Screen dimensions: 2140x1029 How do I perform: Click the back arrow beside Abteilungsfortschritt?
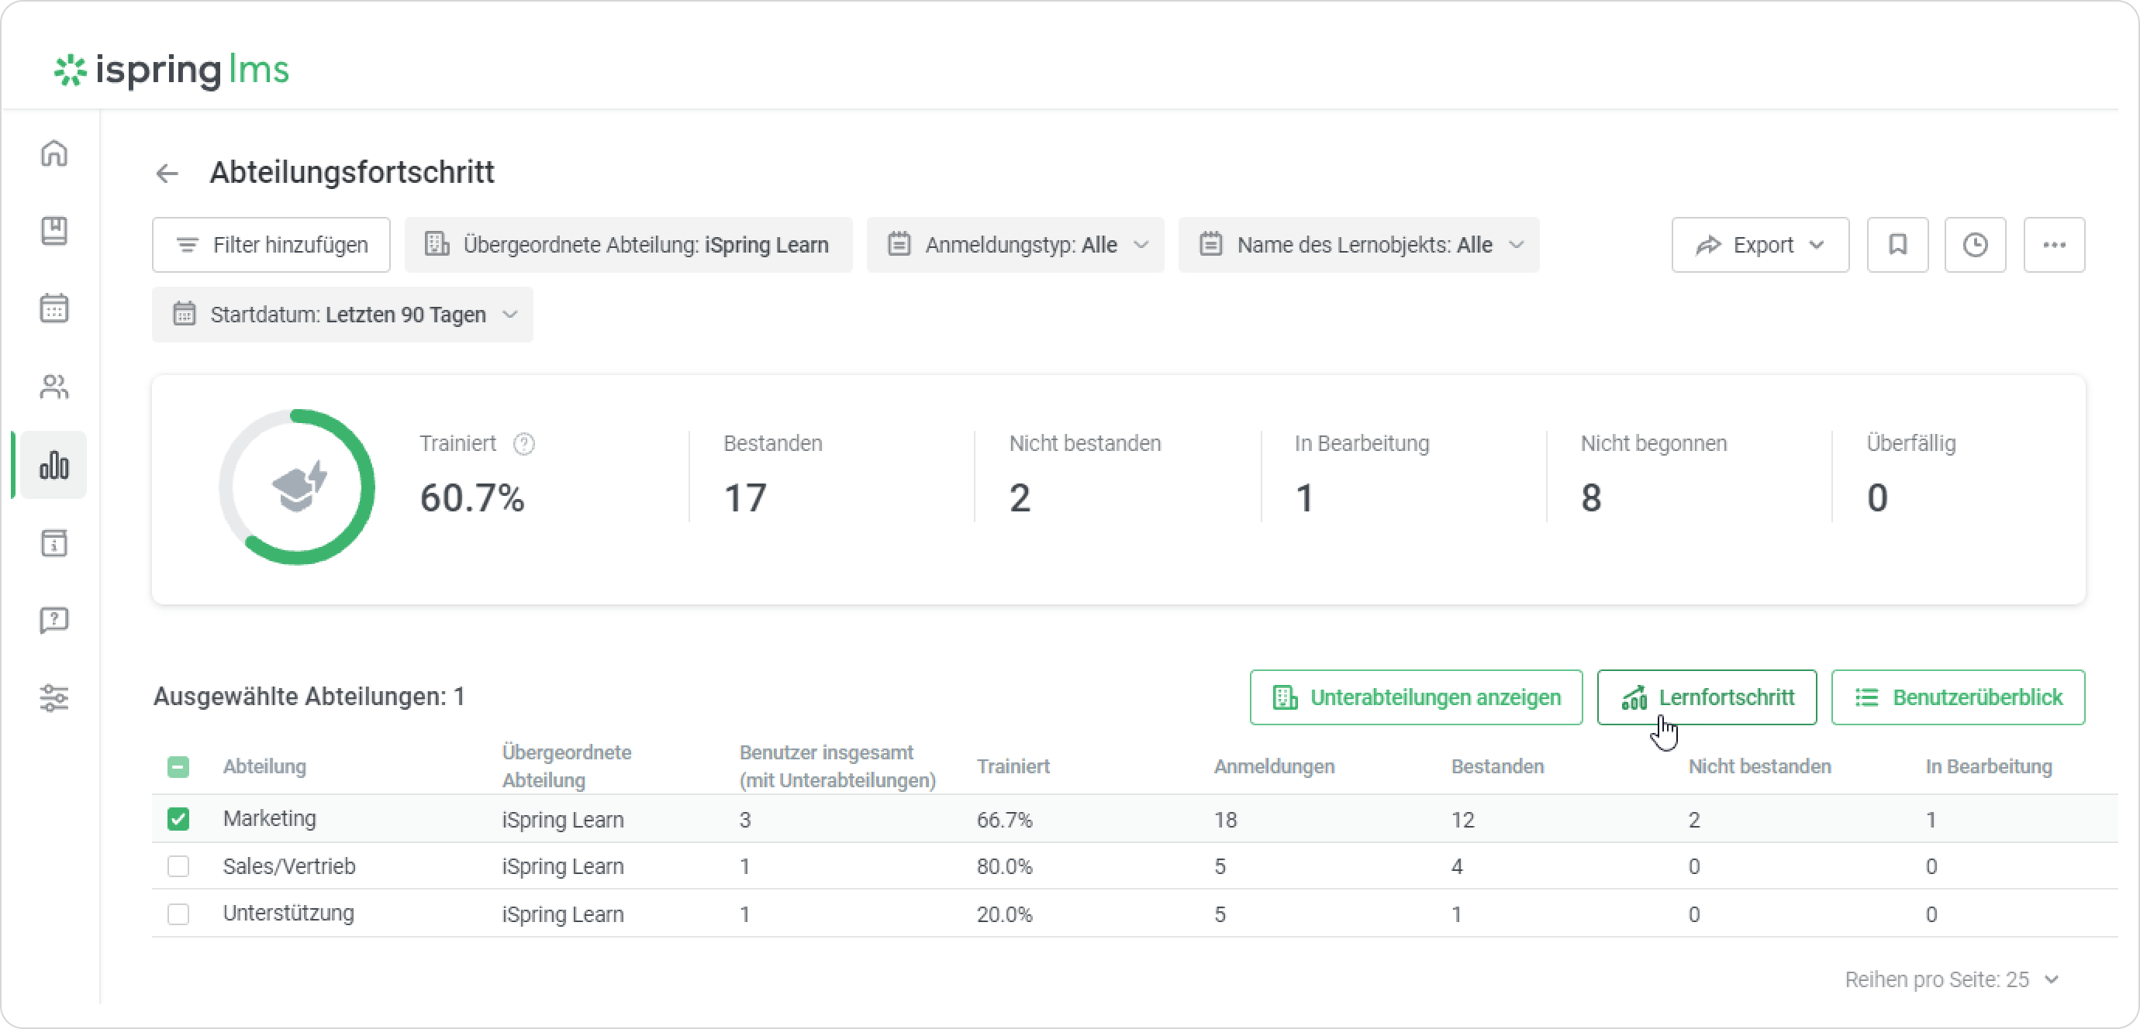(x=167, y=173)
